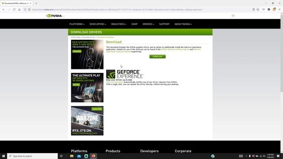Click the Platforms footer heading
283x159 pixels.
click(79, 151)
